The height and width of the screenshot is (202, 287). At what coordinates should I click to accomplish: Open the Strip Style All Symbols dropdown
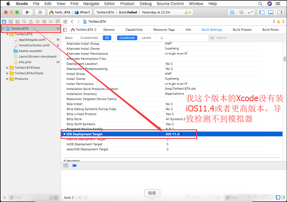pyautogui.click(x=175, y=119)
